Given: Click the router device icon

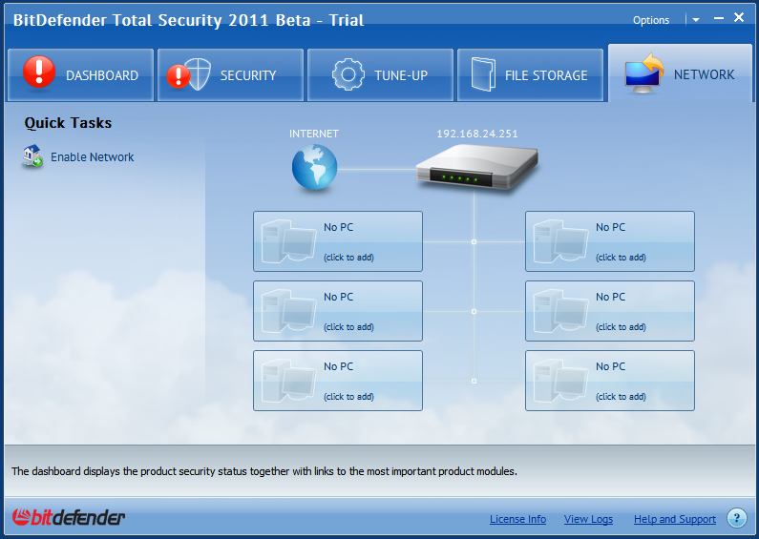Looking at the screenshot, I should tap(477, 166).
